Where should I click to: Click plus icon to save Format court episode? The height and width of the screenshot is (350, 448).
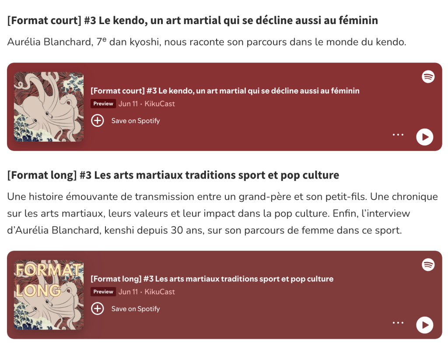(97, 121)
